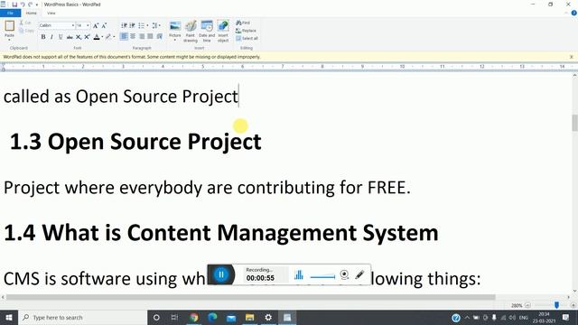Click the Grow font button
This screenshot has width=578, height=325.
click(x=96, y=25)
